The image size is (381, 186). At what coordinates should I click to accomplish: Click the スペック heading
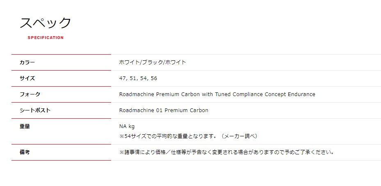[x=45, y=23]
